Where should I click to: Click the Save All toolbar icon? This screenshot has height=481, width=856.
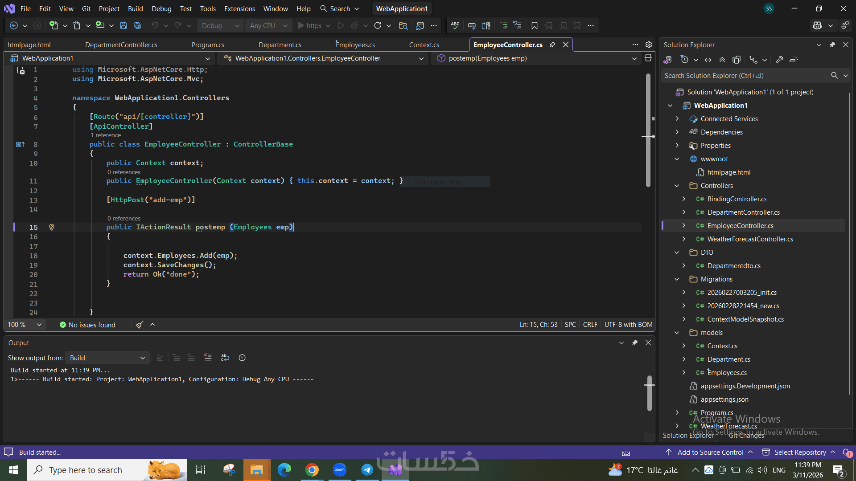coord(138,26)
